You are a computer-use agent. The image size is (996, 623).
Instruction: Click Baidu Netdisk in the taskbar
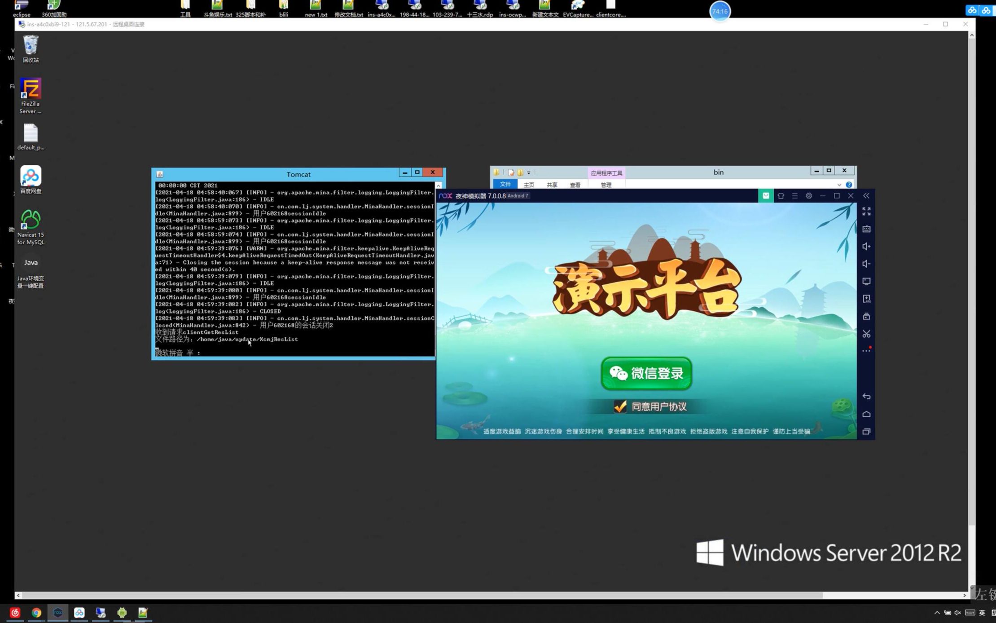79,613
